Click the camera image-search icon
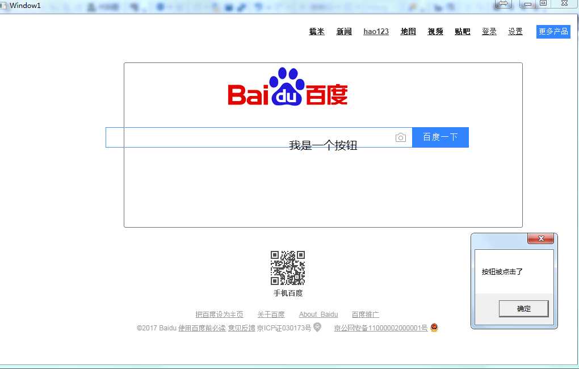 pyautogui.click(x=401, y=137)
